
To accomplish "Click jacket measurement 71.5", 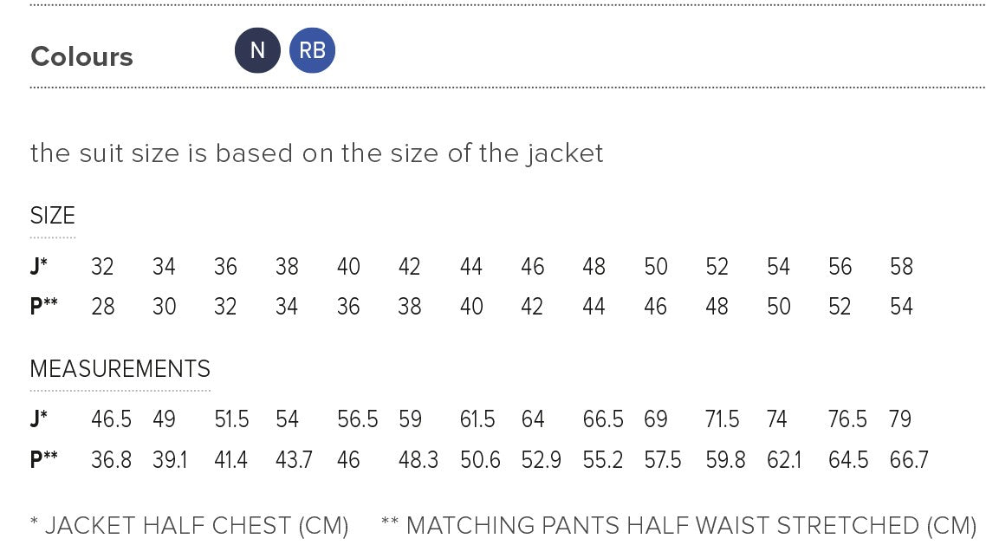I will pyautogui.click(x=723, y=419).
